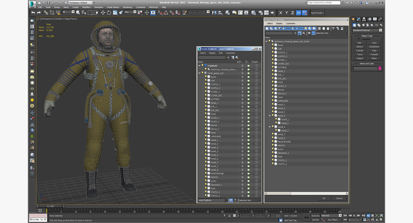Image resolution: width=413 pixels, height=223 pixels.
Task: Select the Select and Link tool
Action: pos(46,13)
